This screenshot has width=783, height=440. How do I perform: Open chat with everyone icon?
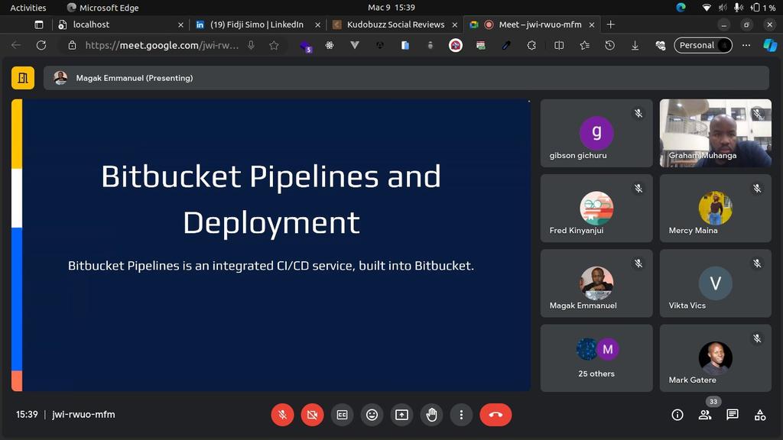pyautogui.click(x=733, y=415)
